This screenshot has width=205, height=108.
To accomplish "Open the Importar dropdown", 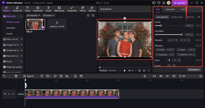I will click(33, 15).
